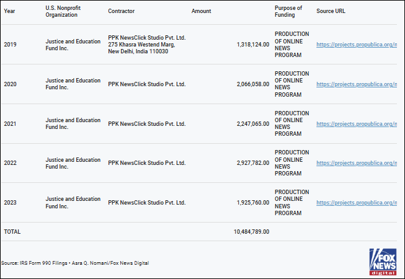Click the Year column header
The height and width of the screenshot is (279, 405).
click(9, 11)
